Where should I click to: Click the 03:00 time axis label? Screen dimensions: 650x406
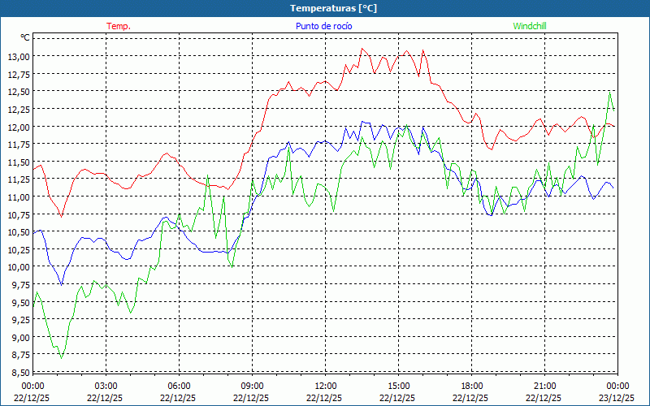(106, 387)
